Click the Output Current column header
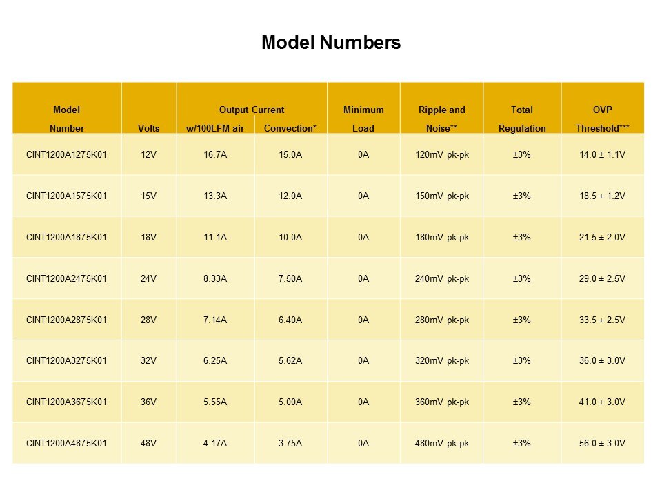662x496 pixels. (252, 110)
